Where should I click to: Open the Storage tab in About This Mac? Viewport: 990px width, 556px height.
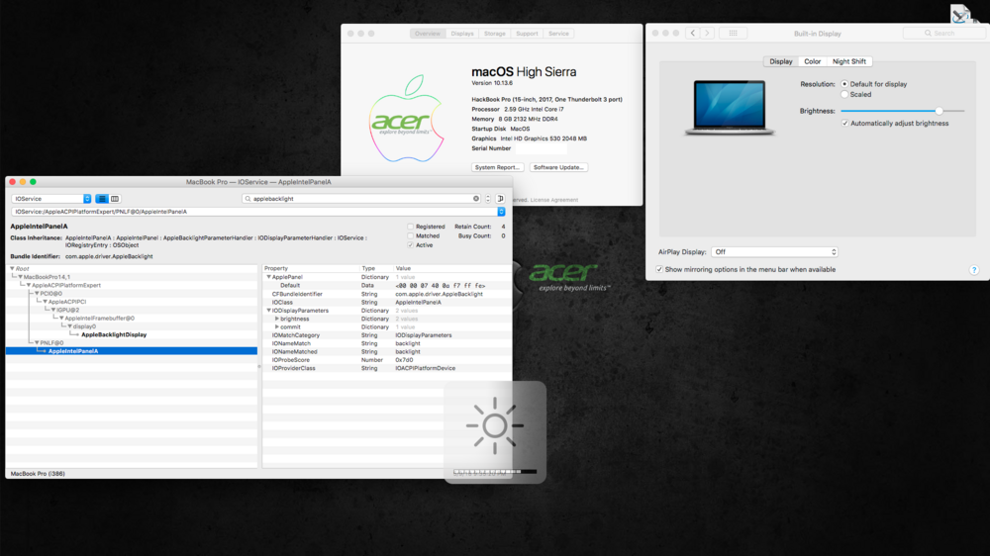tap(494, 34)
